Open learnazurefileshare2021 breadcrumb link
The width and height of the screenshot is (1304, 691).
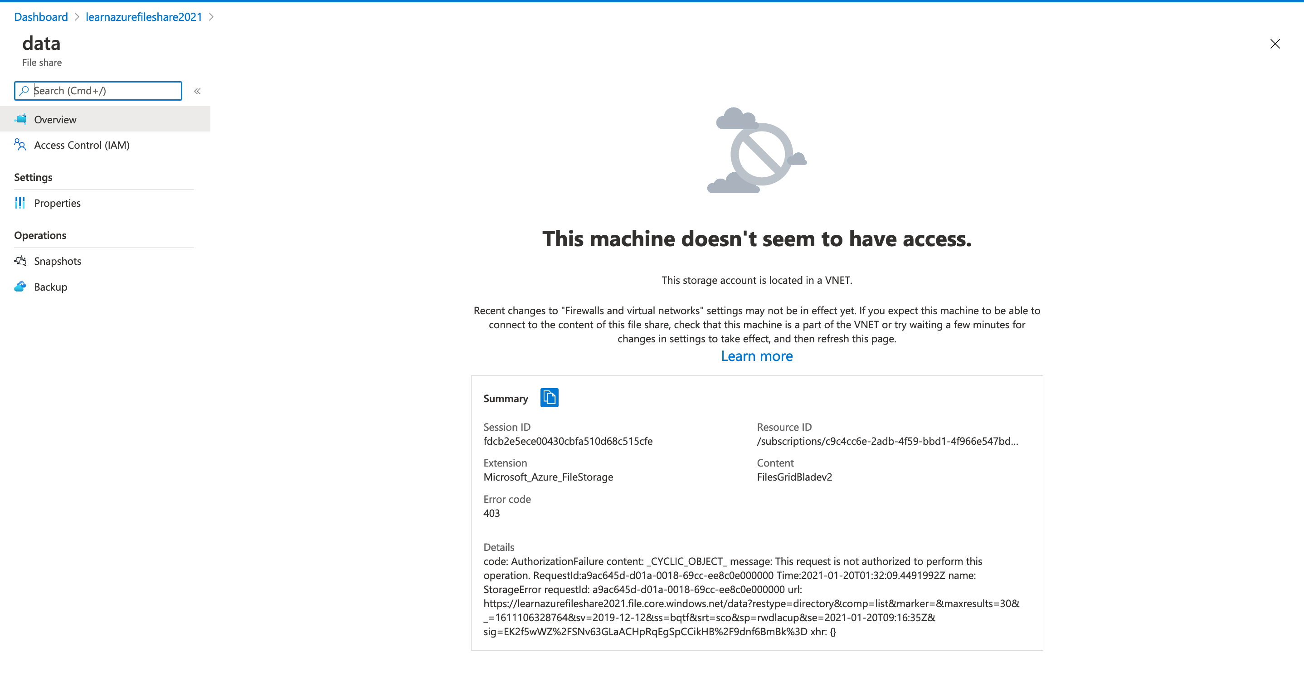point(144,17)
